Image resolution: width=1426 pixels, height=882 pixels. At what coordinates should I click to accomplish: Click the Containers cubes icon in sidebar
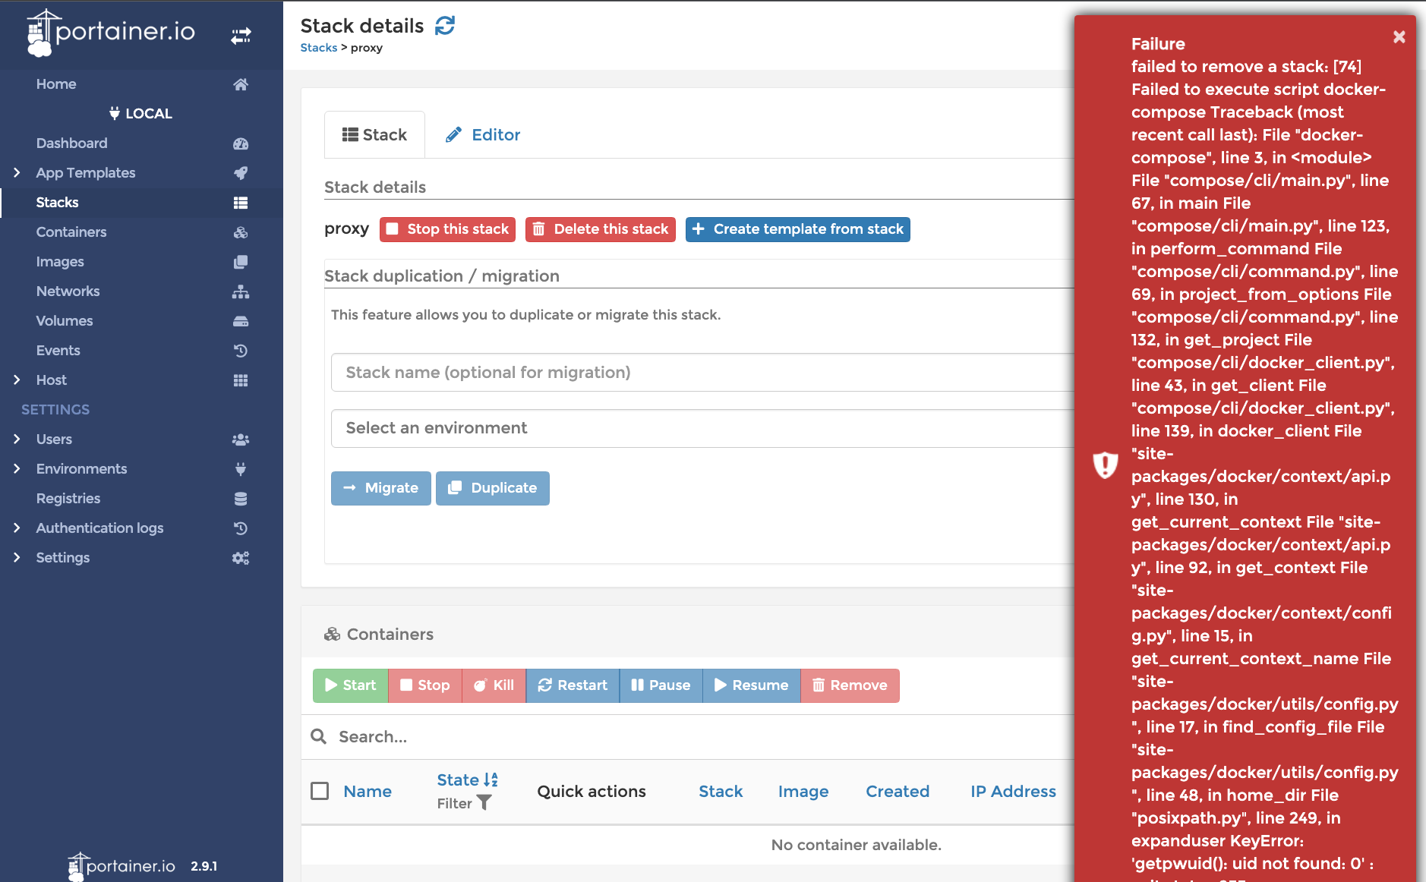(241, 232)
